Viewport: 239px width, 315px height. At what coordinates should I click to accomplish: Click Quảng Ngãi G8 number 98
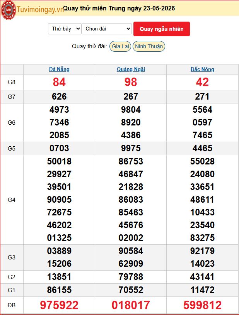131,82
